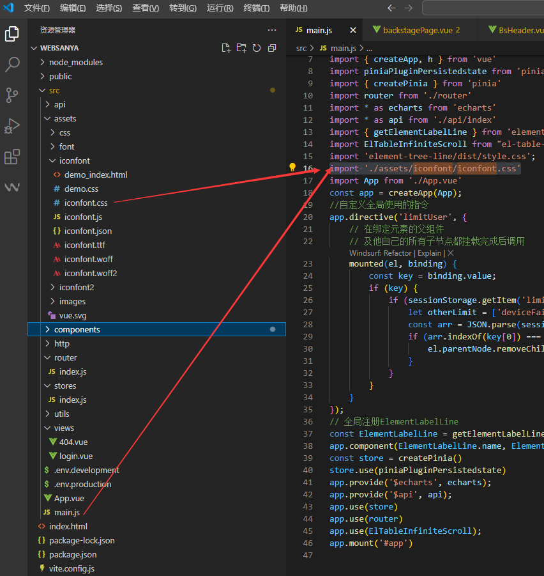Close the main.js tab
Image resolution: width=544 pixels, height=576 pixels.
353,30
